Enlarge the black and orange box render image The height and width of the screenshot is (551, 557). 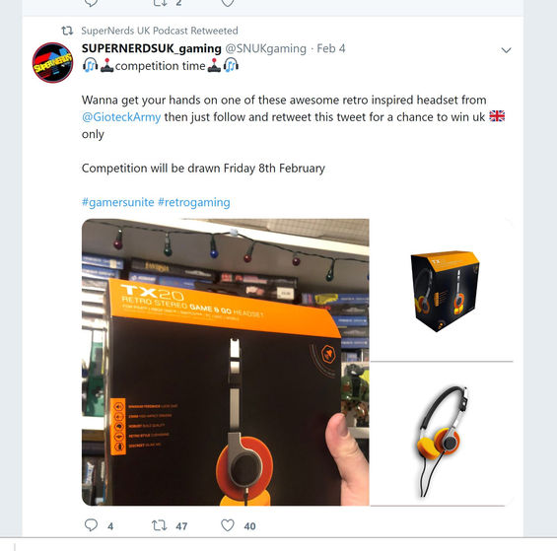coord(442,290)
